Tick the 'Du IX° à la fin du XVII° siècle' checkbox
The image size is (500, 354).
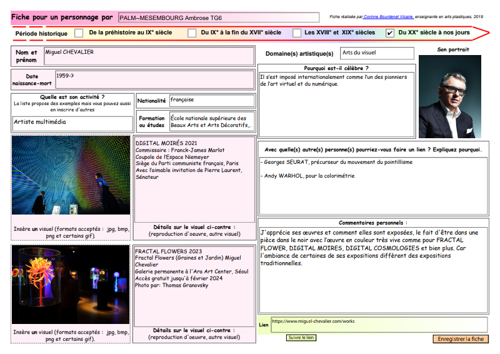click(x=192, y=33)
